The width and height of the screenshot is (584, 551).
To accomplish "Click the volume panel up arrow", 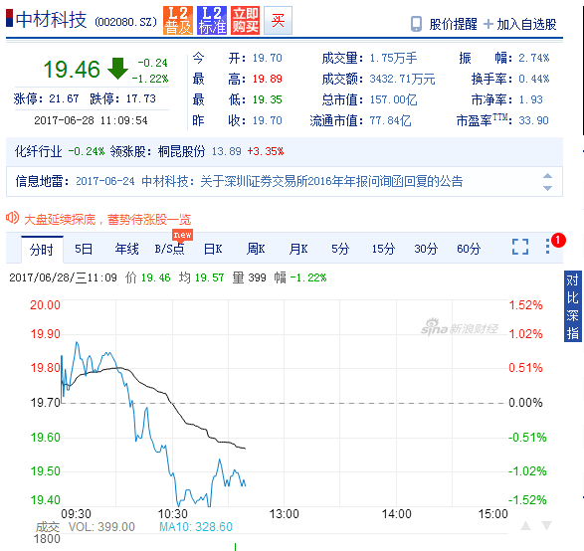I will click(x=526, y=526).
